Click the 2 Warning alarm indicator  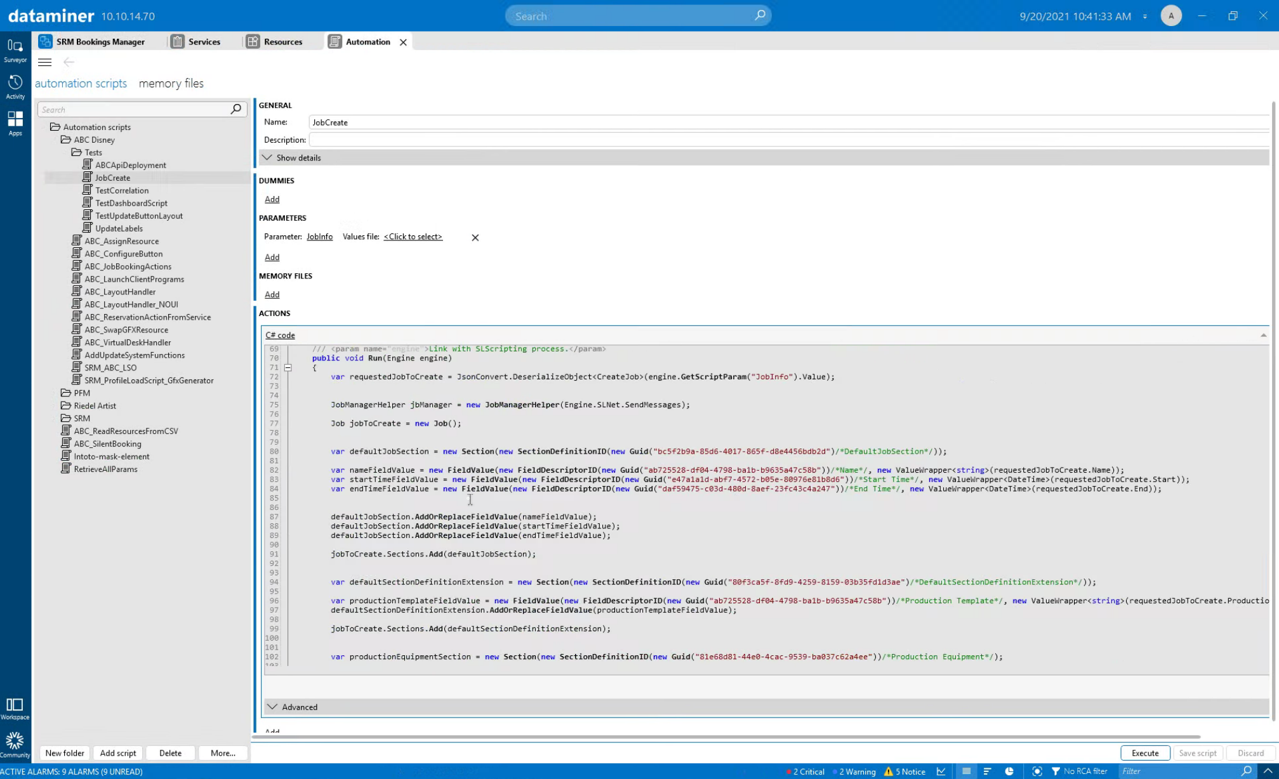pos(854,771)
